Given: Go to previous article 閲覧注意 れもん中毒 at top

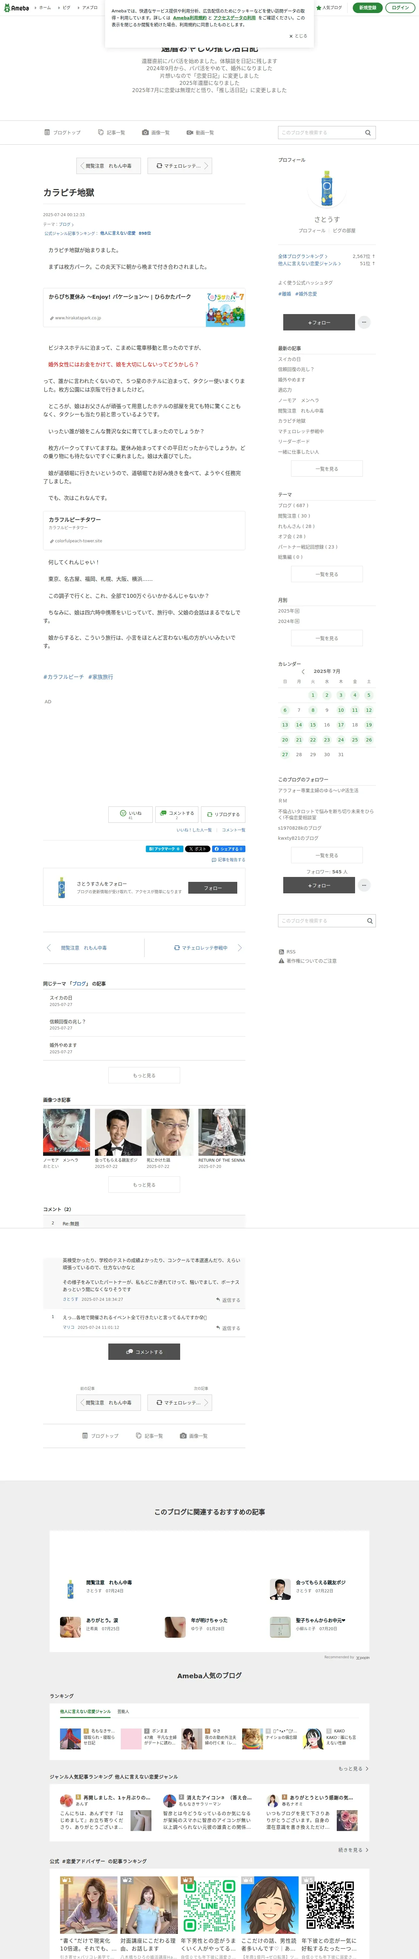Looking at the screenshot, I should click(108, 166).
